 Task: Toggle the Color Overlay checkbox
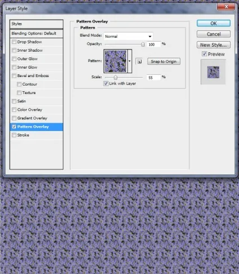point(14,110)
